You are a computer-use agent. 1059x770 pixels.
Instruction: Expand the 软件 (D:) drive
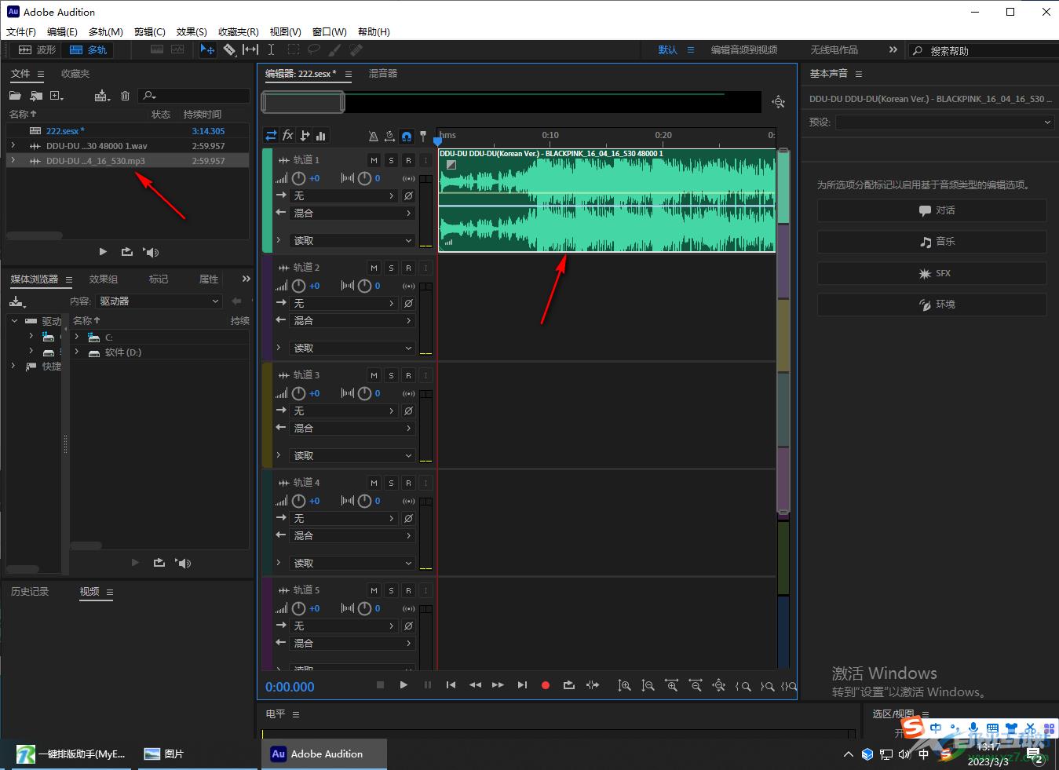point(77,352)
